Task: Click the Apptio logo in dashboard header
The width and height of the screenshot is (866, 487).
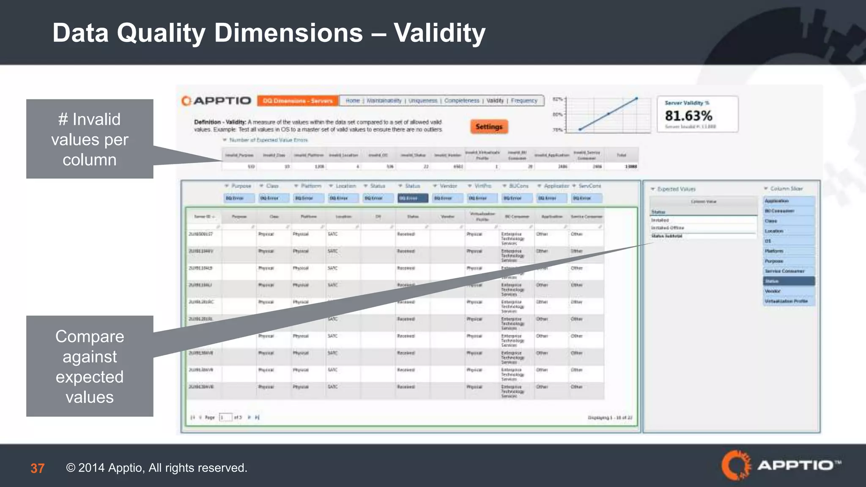Action: pos(216,101)
